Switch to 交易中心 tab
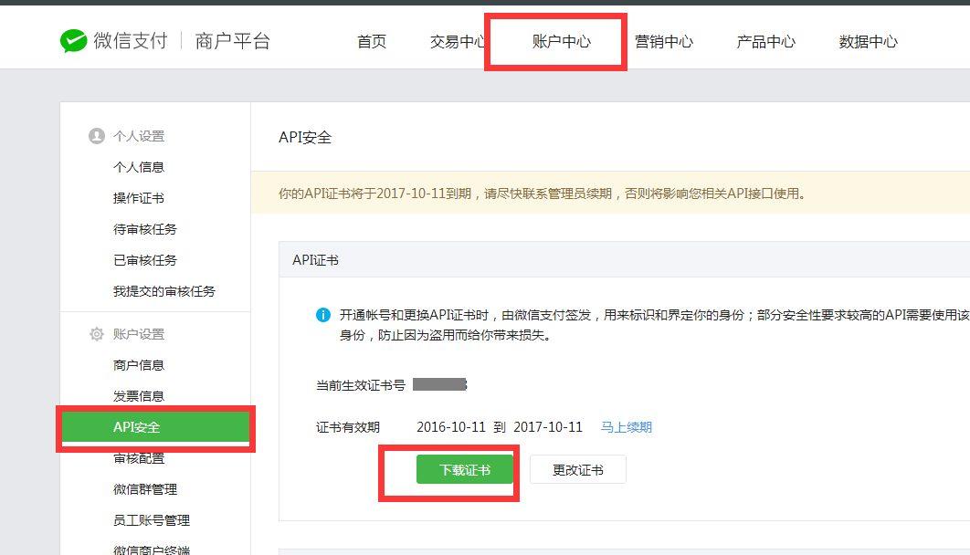 click(x=458, y=42)
